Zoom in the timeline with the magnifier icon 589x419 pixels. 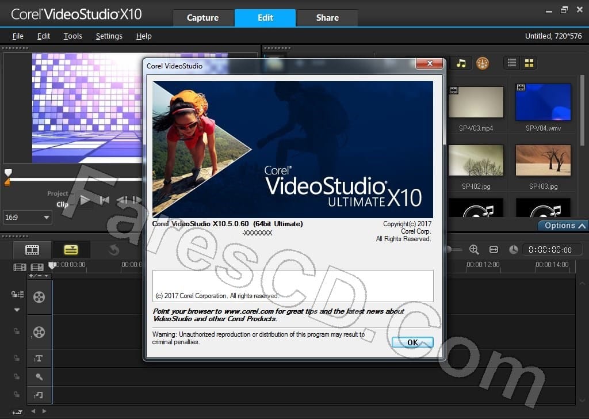pyautogui.click(x=474, y=250)
